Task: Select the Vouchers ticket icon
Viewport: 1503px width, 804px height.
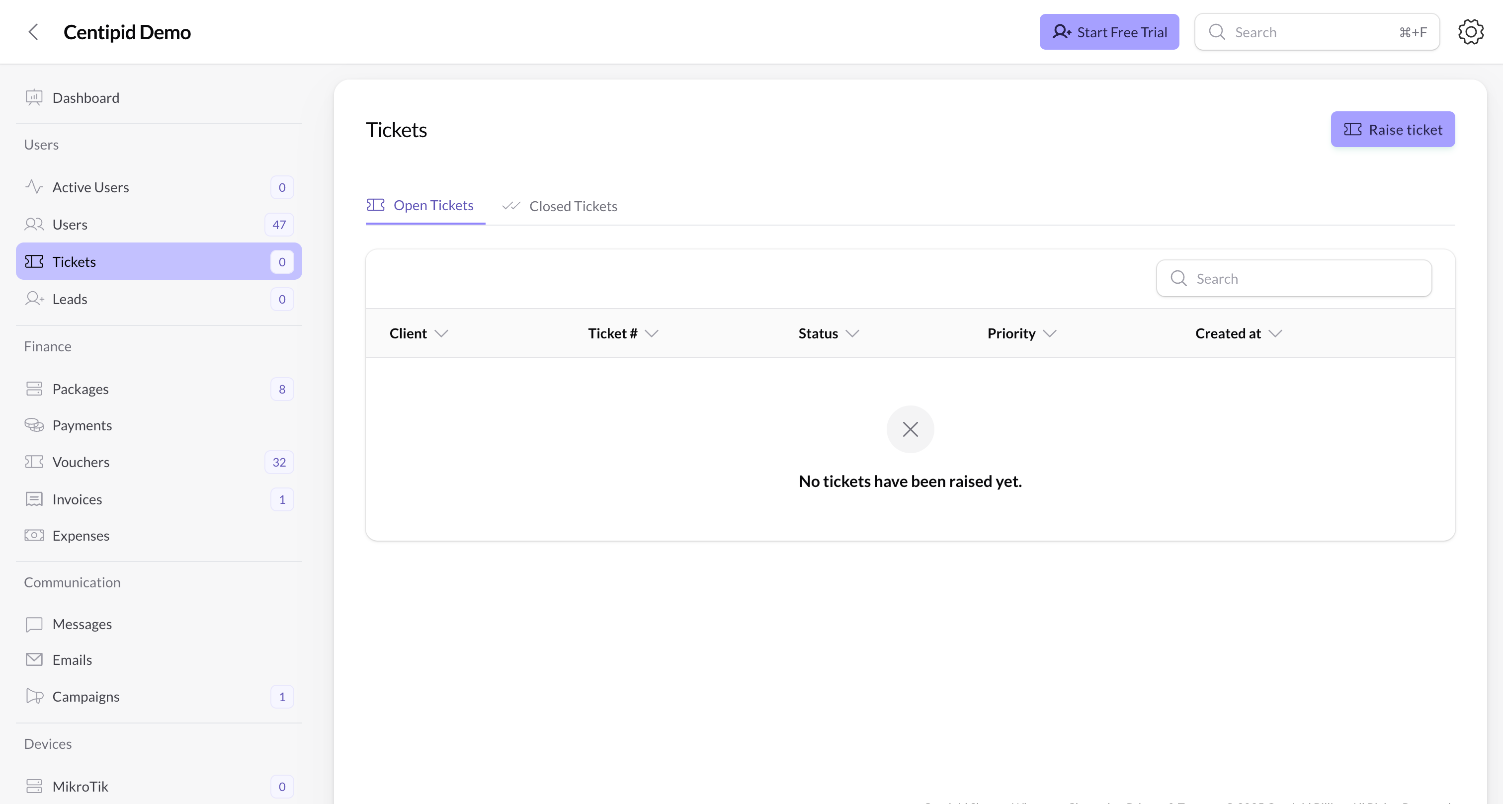Action: [x=34, y=462]
